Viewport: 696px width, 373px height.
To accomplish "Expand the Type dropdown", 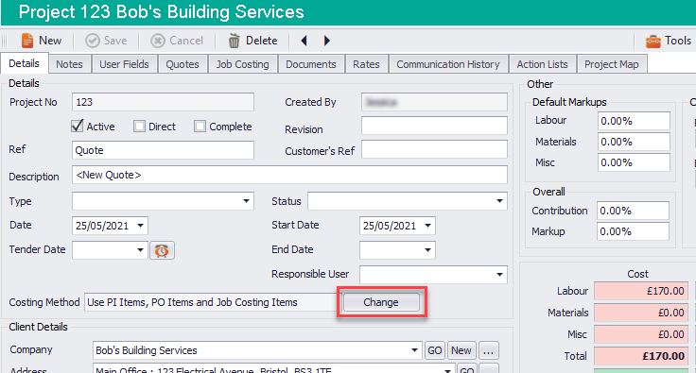I will (246, 201).
